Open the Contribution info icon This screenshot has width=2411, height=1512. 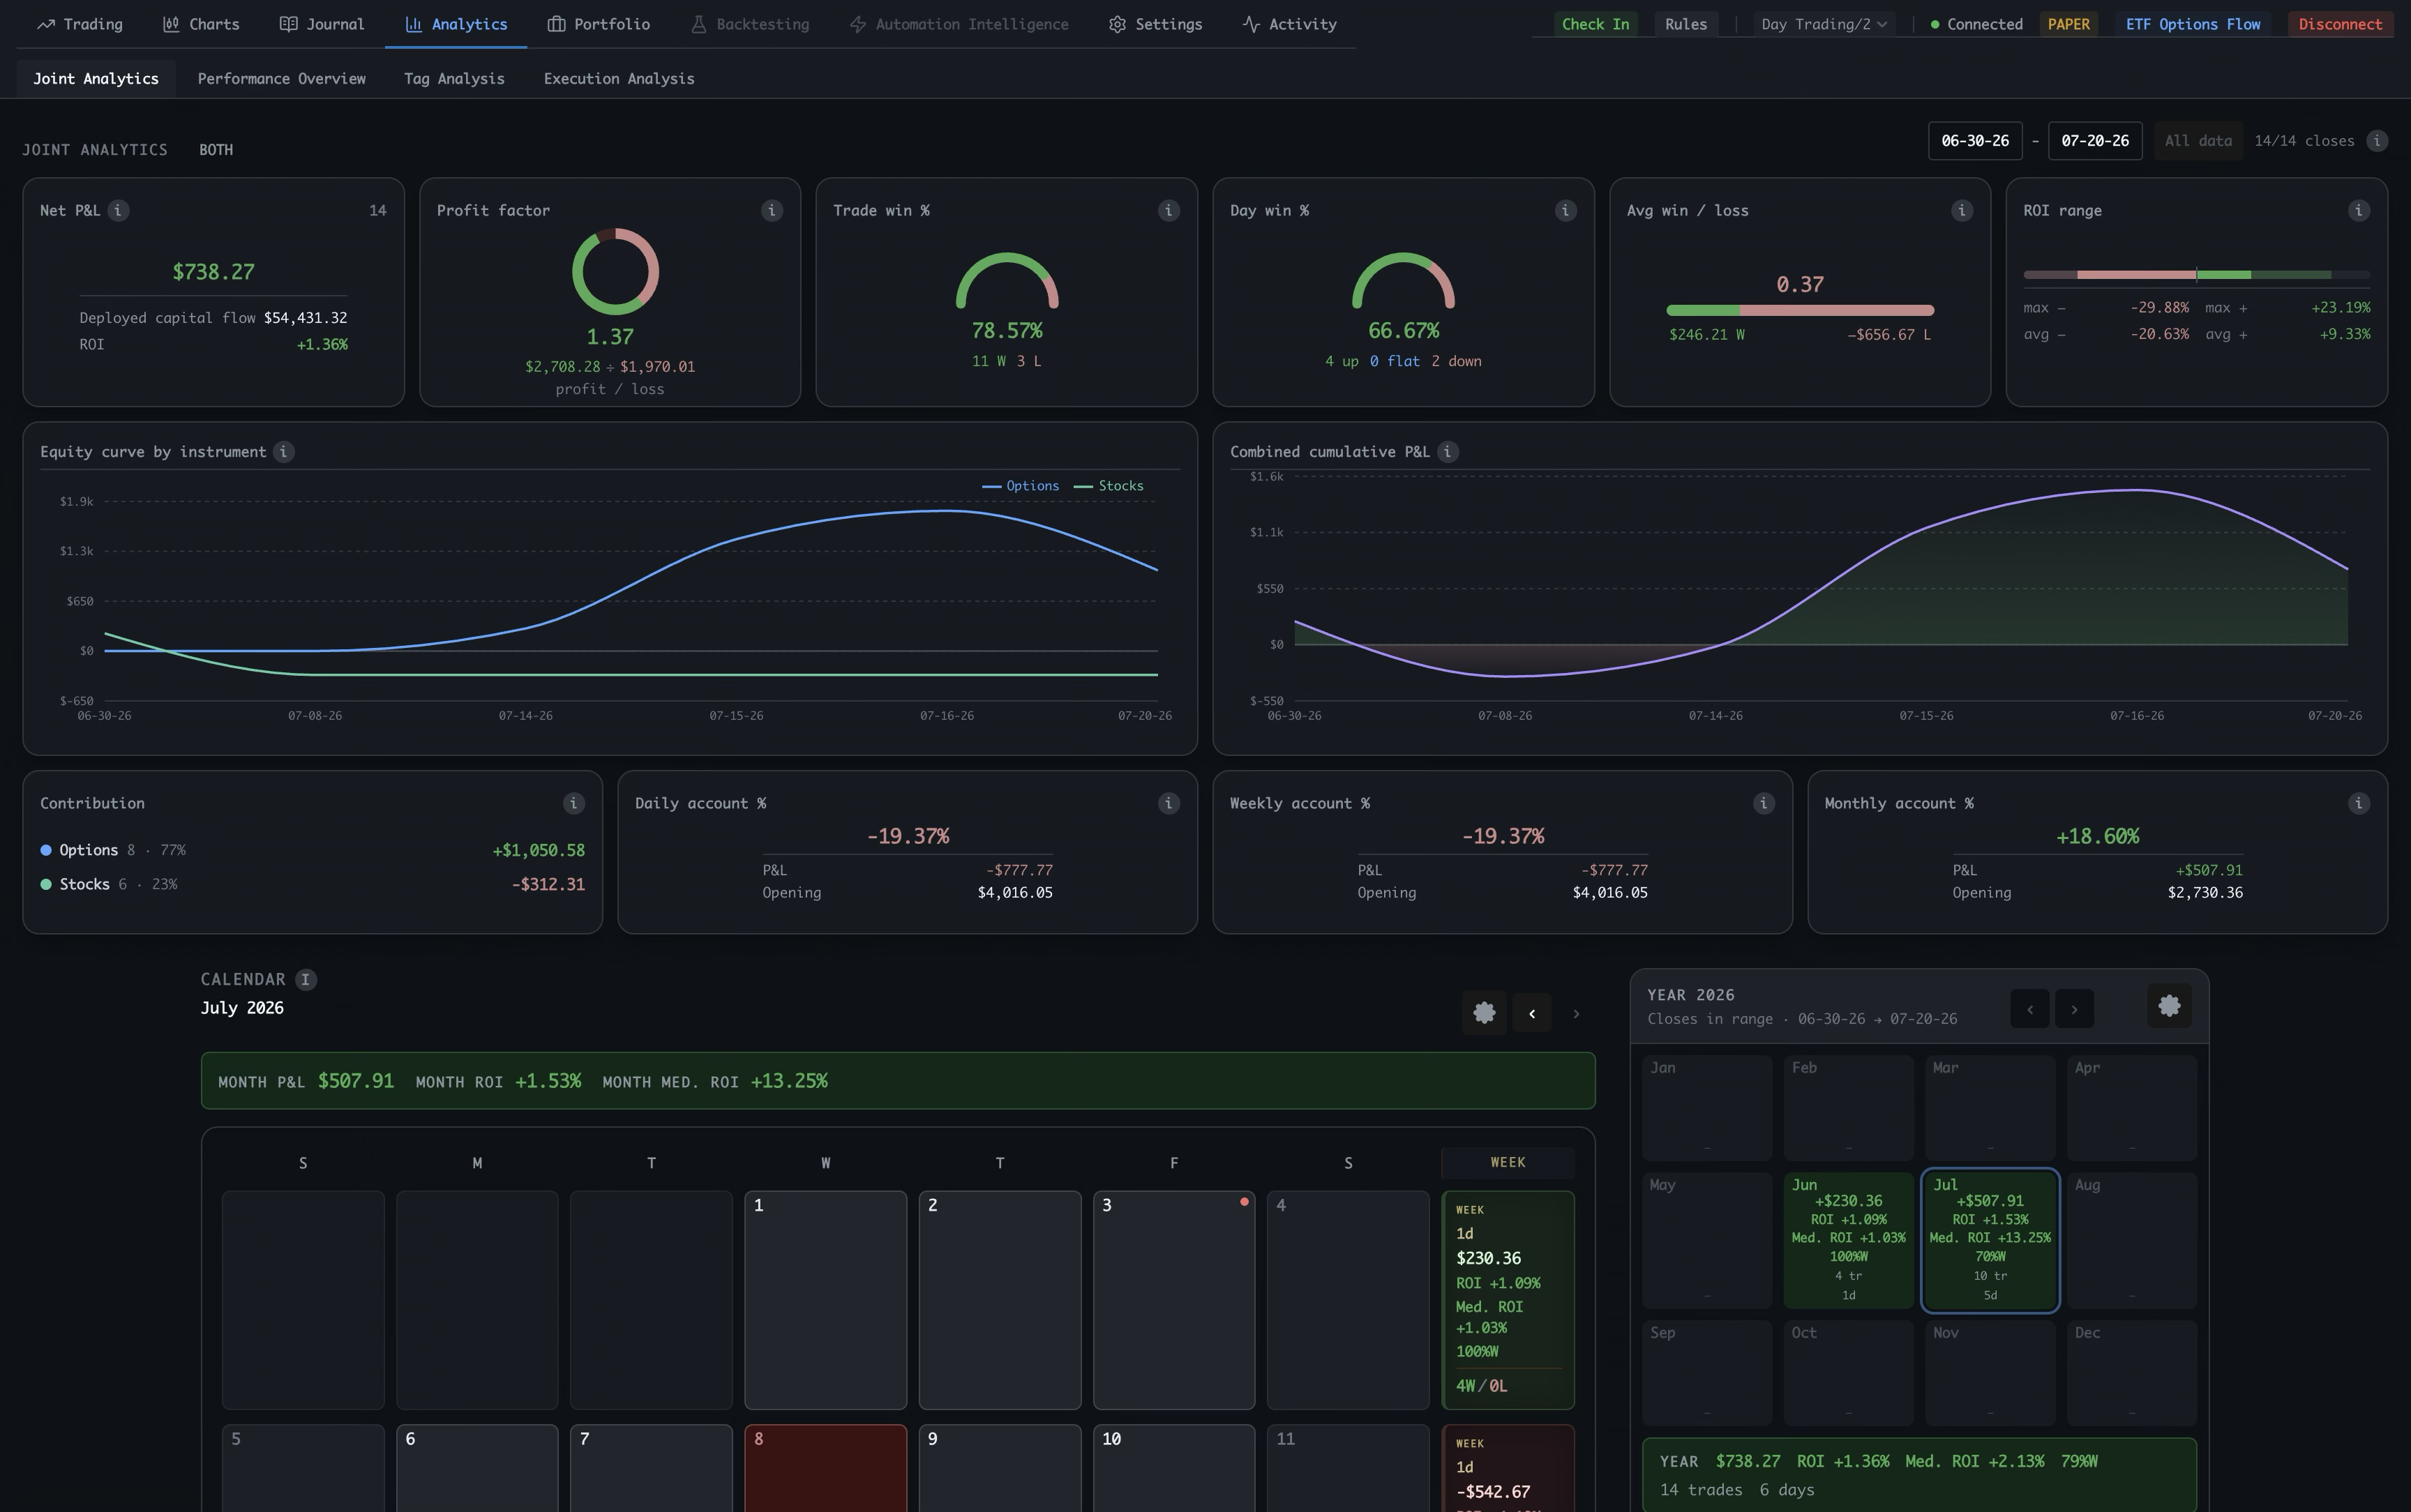click(x=573, y=803)
